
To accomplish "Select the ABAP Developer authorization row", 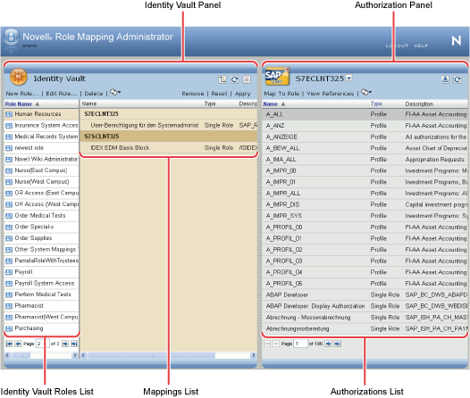I will (x=365, y=294).
